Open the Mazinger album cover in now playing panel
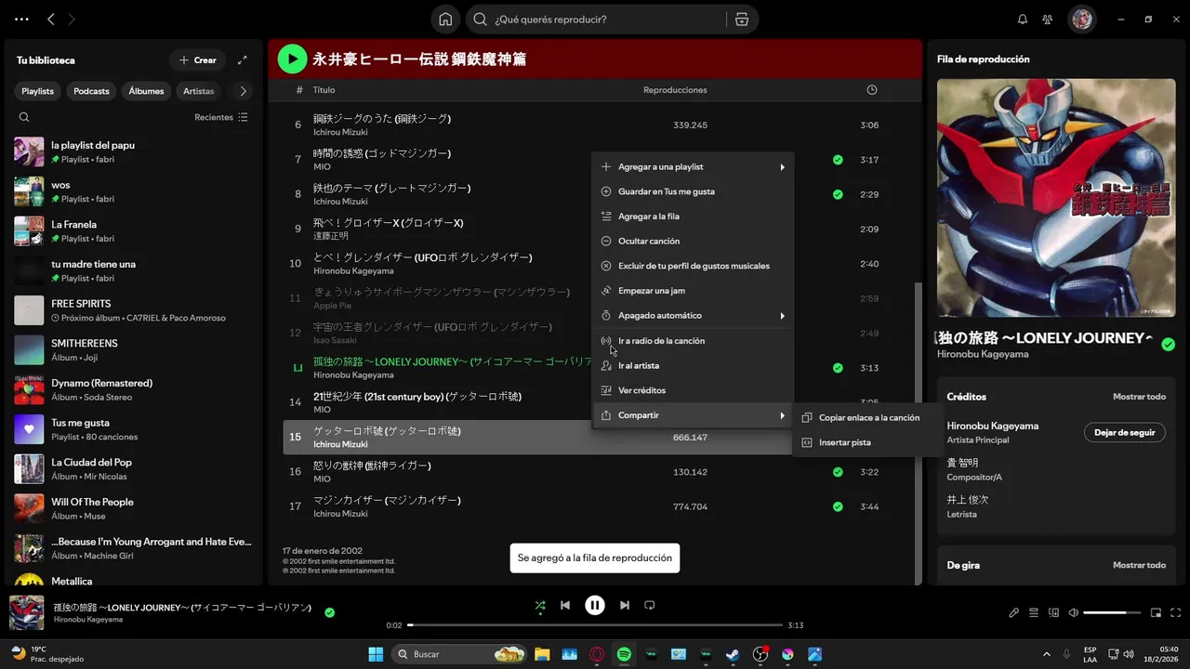Viewport: 1190px width, 669px height. [1056, 198]
